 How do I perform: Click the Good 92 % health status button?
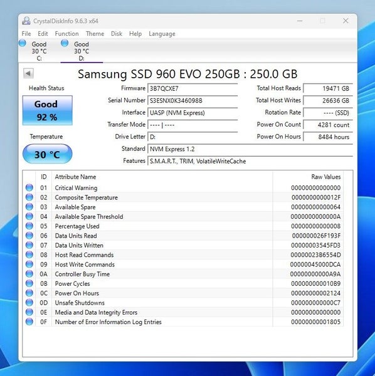click(47, 110)
